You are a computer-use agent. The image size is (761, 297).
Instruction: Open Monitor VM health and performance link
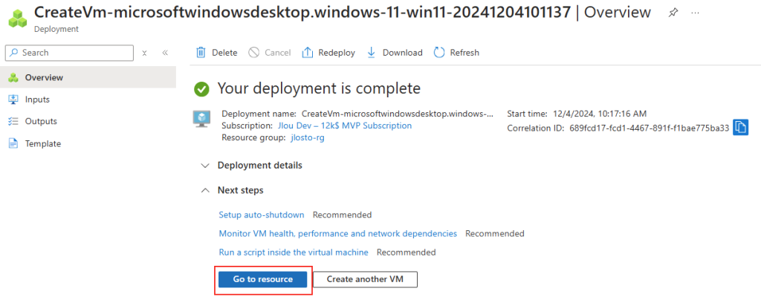click(x=338, y=233)
